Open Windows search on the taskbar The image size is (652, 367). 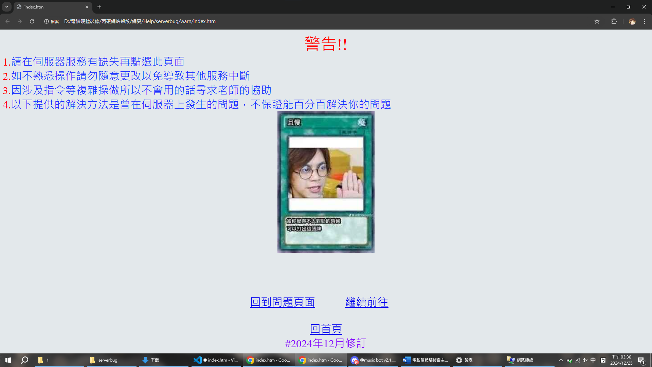(24, 360)
